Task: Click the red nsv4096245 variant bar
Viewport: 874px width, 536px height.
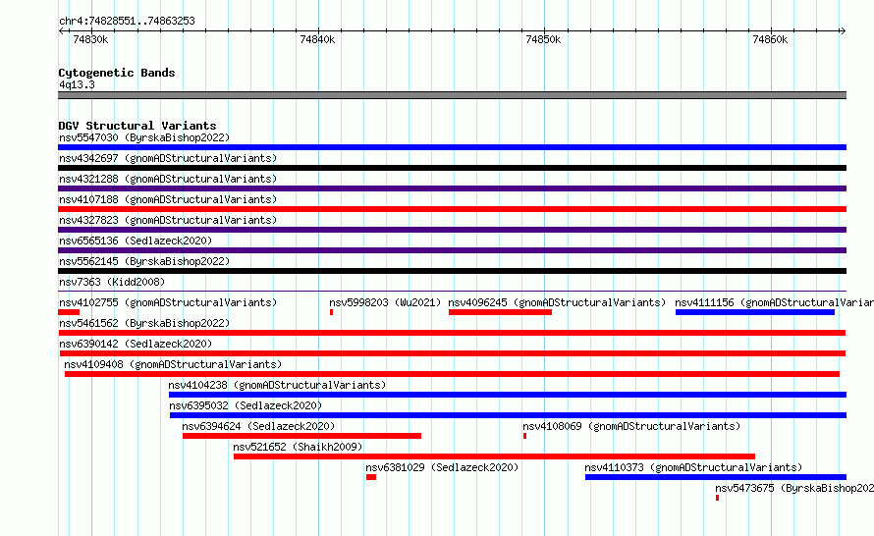Action: 500,312
